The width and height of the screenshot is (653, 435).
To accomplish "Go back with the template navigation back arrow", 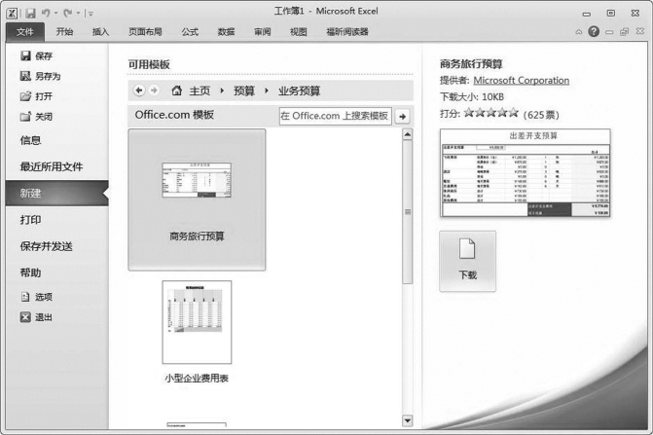I will tap(139, 91).
